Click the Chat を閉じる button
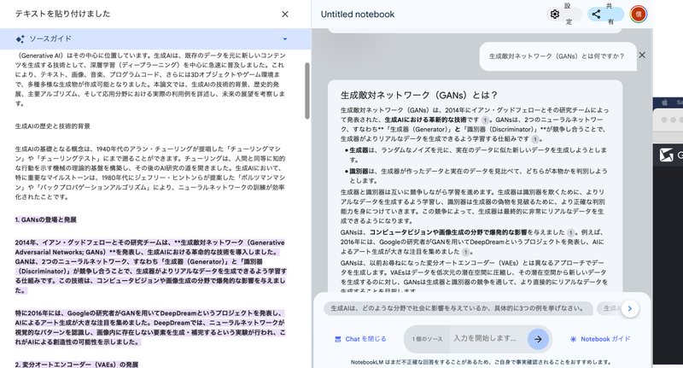The image size is (683, 368). [360, 339]
